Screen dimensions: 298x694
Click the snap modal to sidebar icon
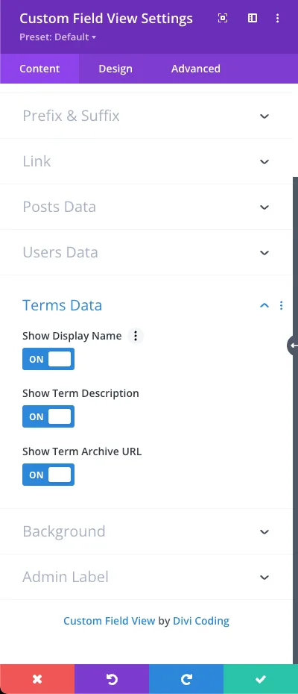pyautogui.click(x=253, y=18)
